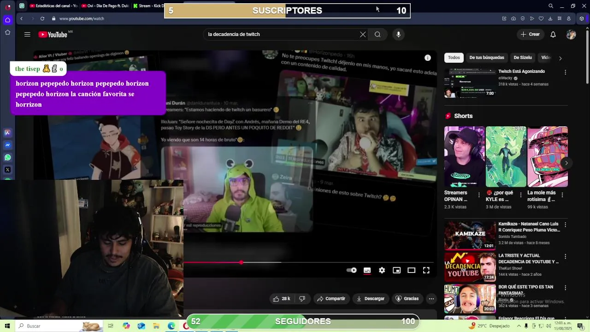
Task: Open Messenger in the browser sidebar
Action: [7, 145]
